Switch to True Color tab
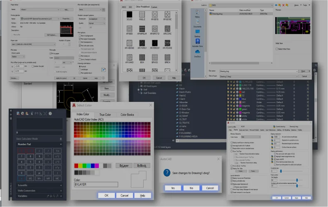Screen dimensions: 328x207 click(105, 115)
